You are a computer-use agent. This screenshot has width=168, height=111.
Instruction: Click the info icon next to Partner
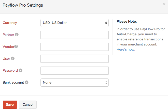[x=17, y=35]
